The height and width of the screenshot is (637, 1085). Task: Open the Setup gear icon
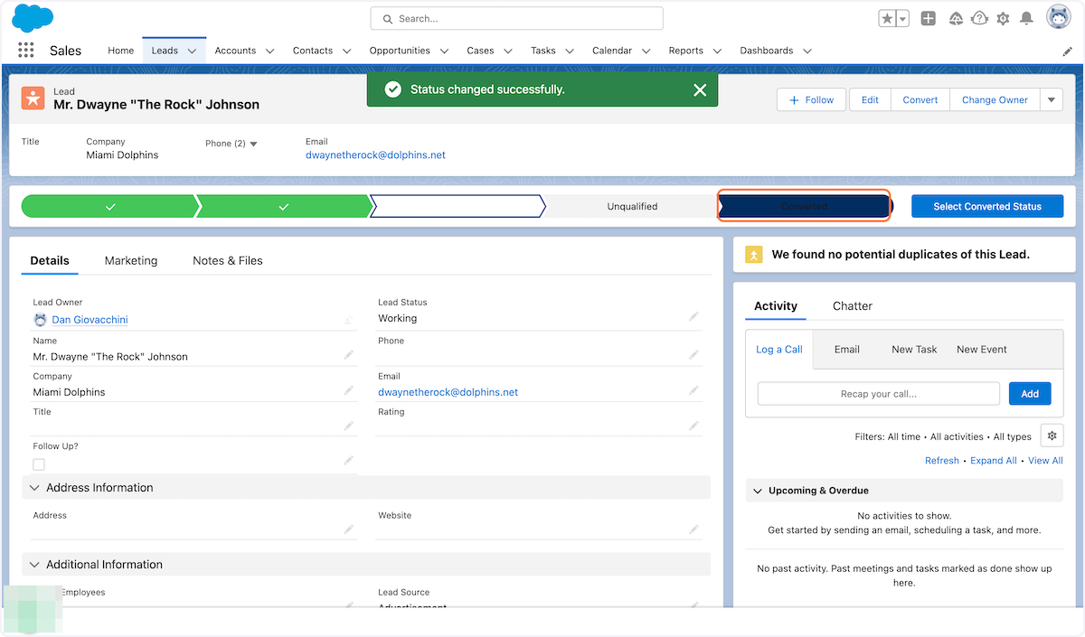pos(1003,18)
